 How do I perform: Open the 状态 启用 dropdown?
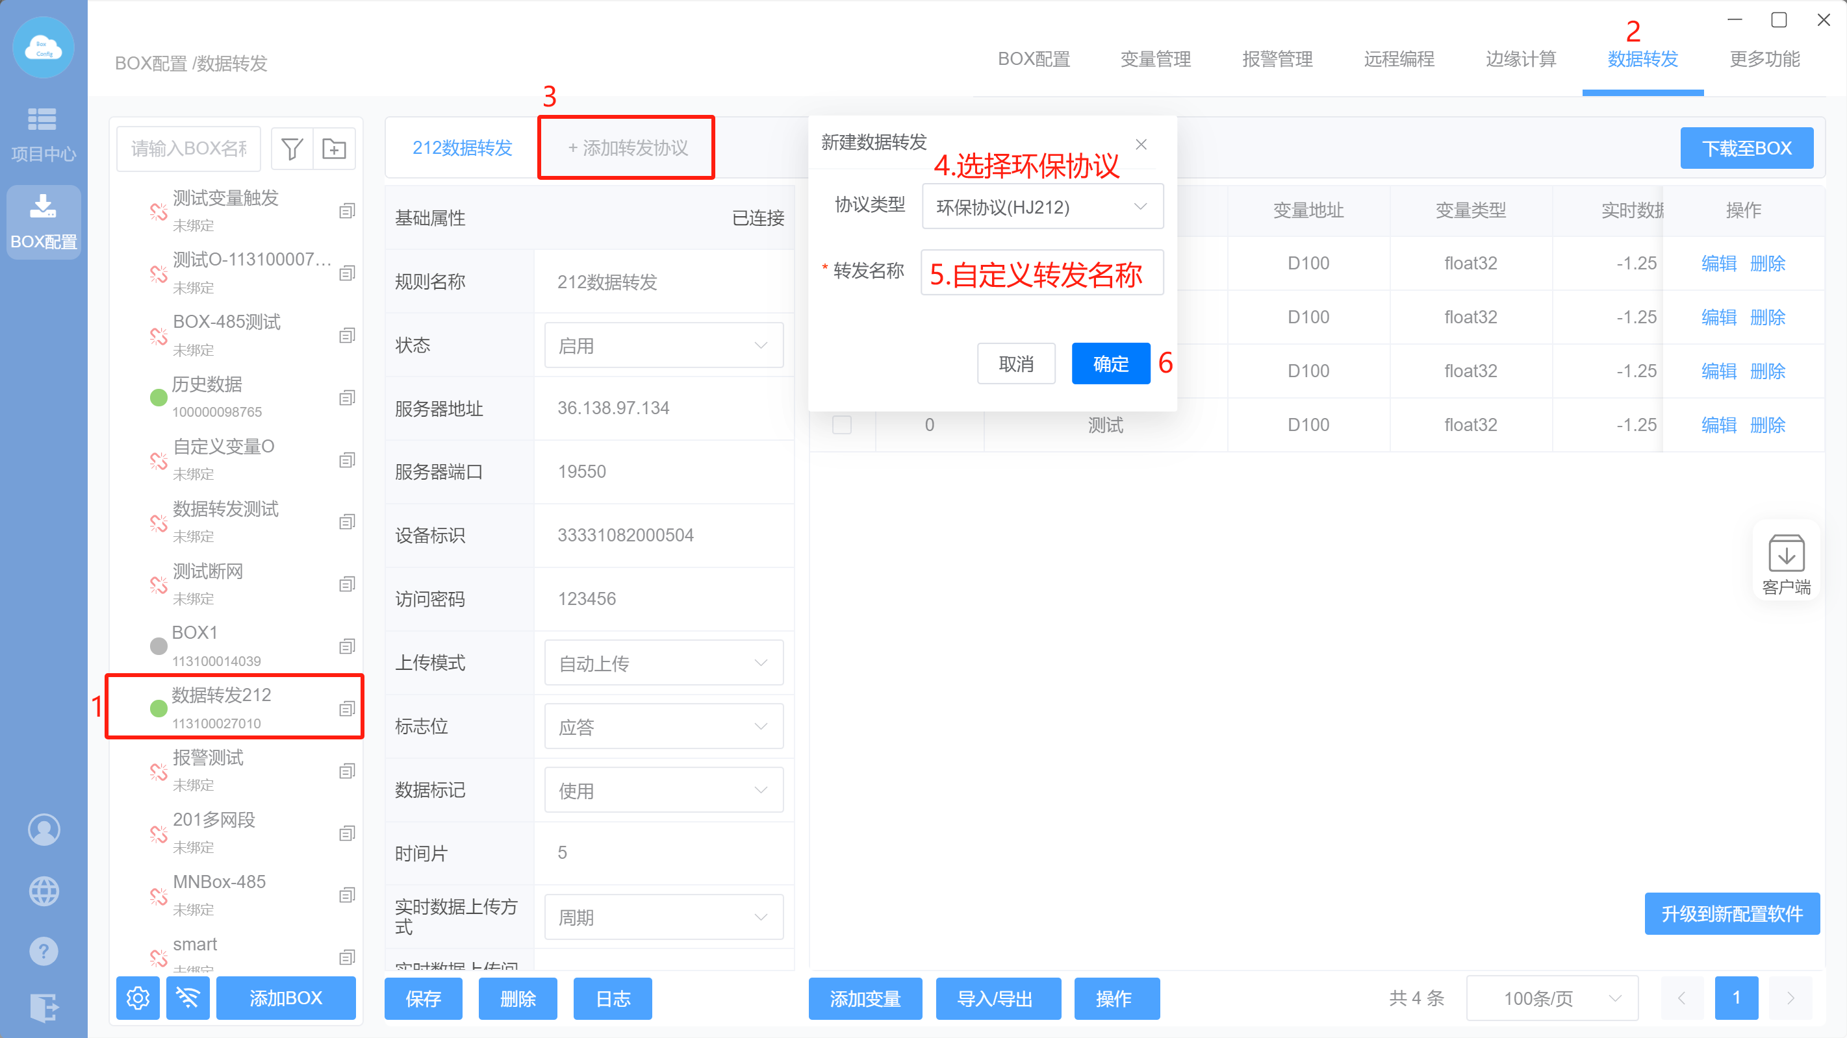point(663,345)
